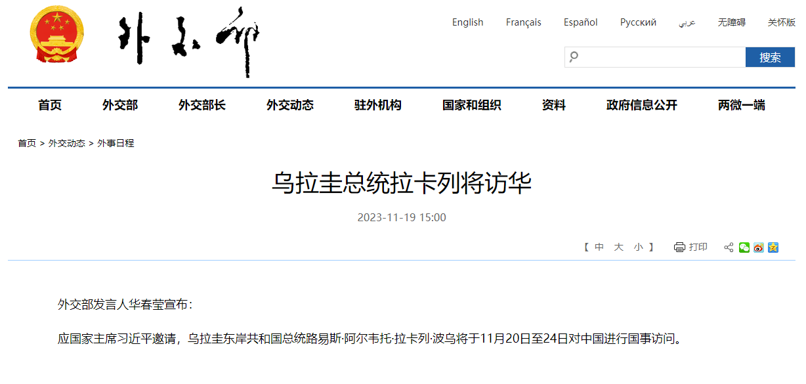Switch to Русский version
This screenshot has height=384, width=806.
(x=638, y=22)
